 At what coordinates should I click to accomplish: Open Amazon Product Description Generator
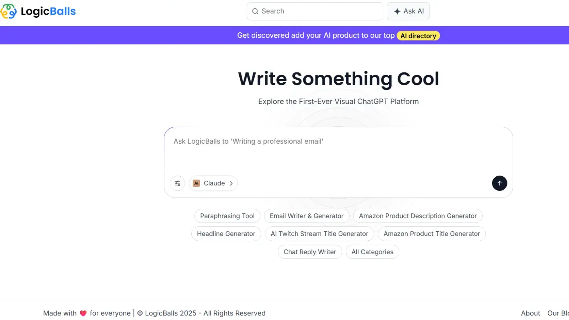coord(418,216)
